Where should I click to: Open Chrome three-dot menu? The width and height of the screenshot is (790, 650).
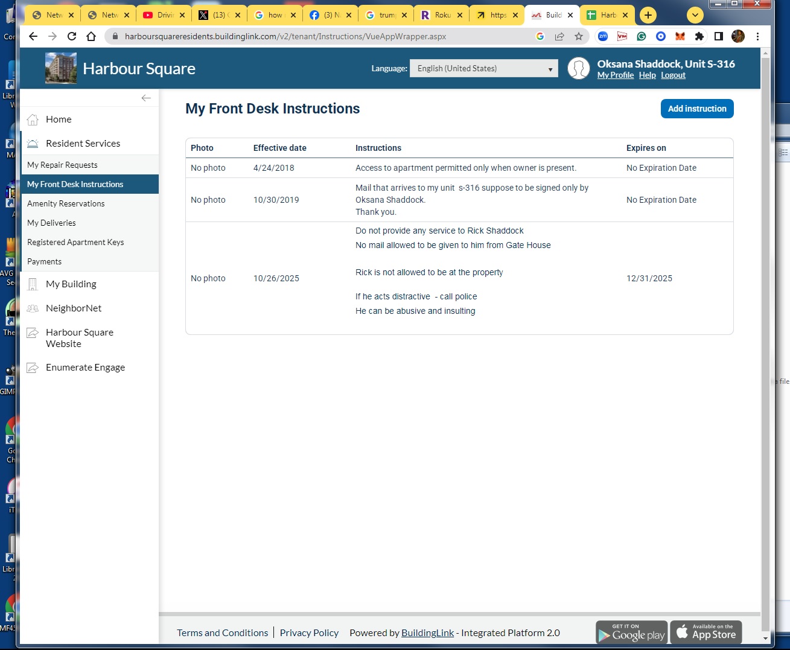point(757,36)
